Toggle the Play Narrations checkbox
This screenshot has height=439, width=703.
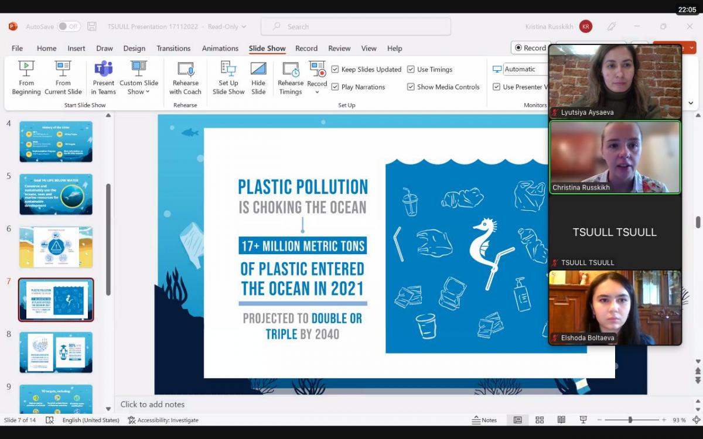point(335,87)
